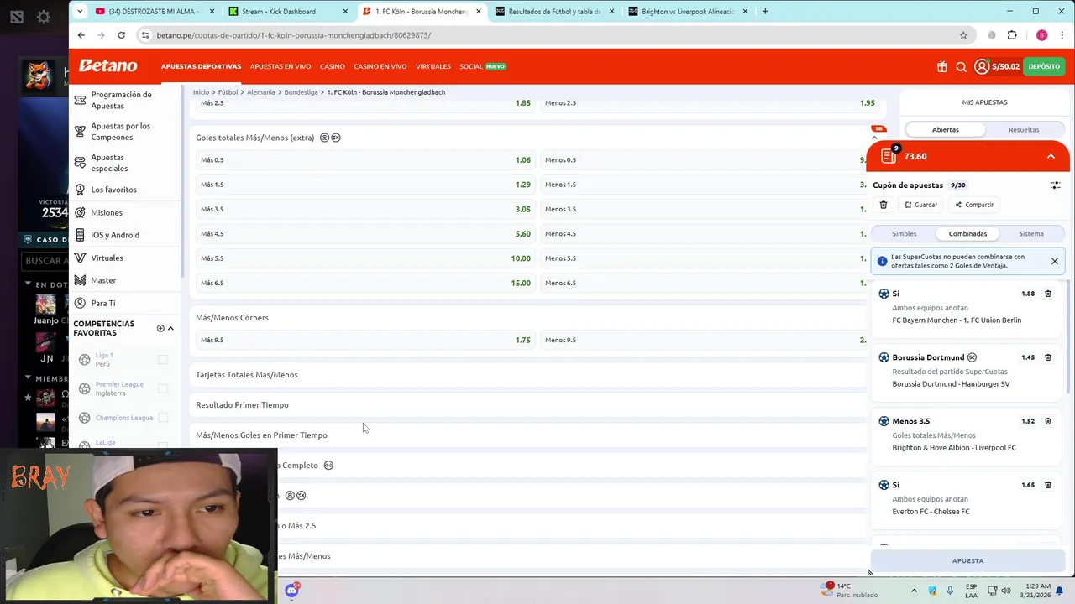Open Los favoritos in the sidebar
Viewport: 1075px width, 604px height.
tap(113, 190)
